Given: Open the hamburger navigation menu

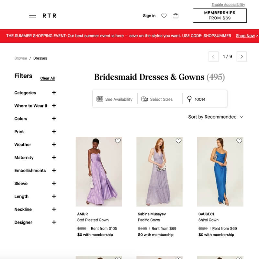Looking at the screenshot, I should pos(32,15).
